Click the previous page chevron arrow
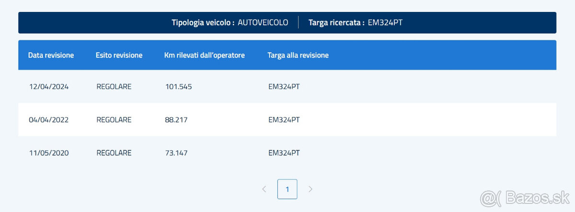575x212 pixels. 264,189
